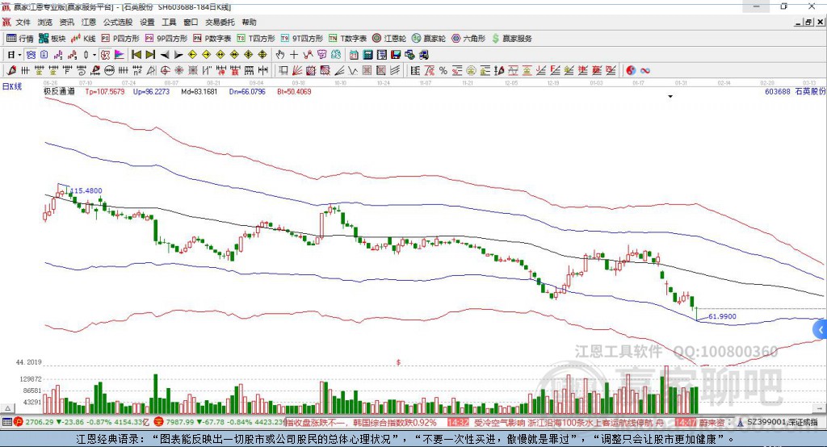The width and height of the screenshot is (827, 447).
Task: Step chart left with black left arrow
Action: [165, 55]
